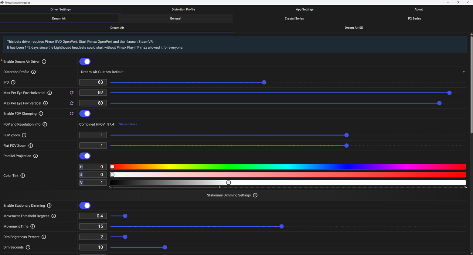Click the Flat FOV Zoom slider handle
The height and width of the screenshot is (255, 473).
pyautogui.click(x=347, y=146)
